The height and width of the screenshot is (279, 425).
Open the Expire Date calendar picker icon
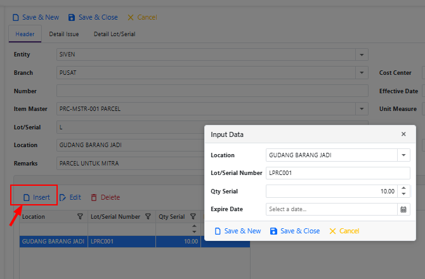(403, 209)
